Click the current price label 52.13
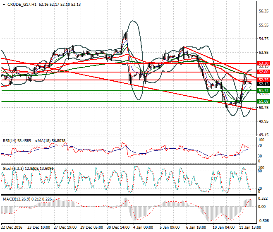The width and height of the screenshot is (273, 232). (x=263, y=84)
